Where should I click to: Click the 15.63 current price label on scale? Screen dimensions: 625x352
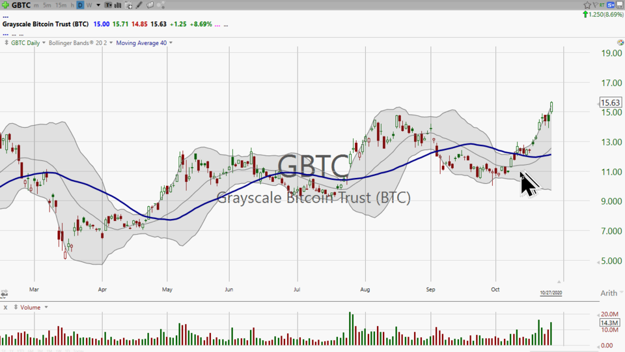click(610, 102)
